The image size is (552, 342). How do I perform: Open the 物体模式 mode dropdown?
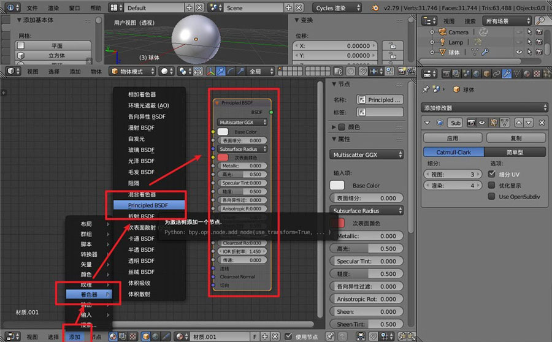(132, 72)
